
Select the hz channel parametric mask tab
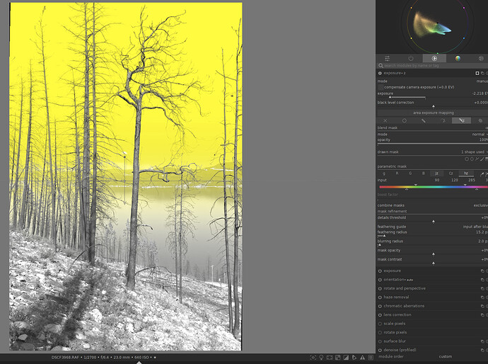466,174
